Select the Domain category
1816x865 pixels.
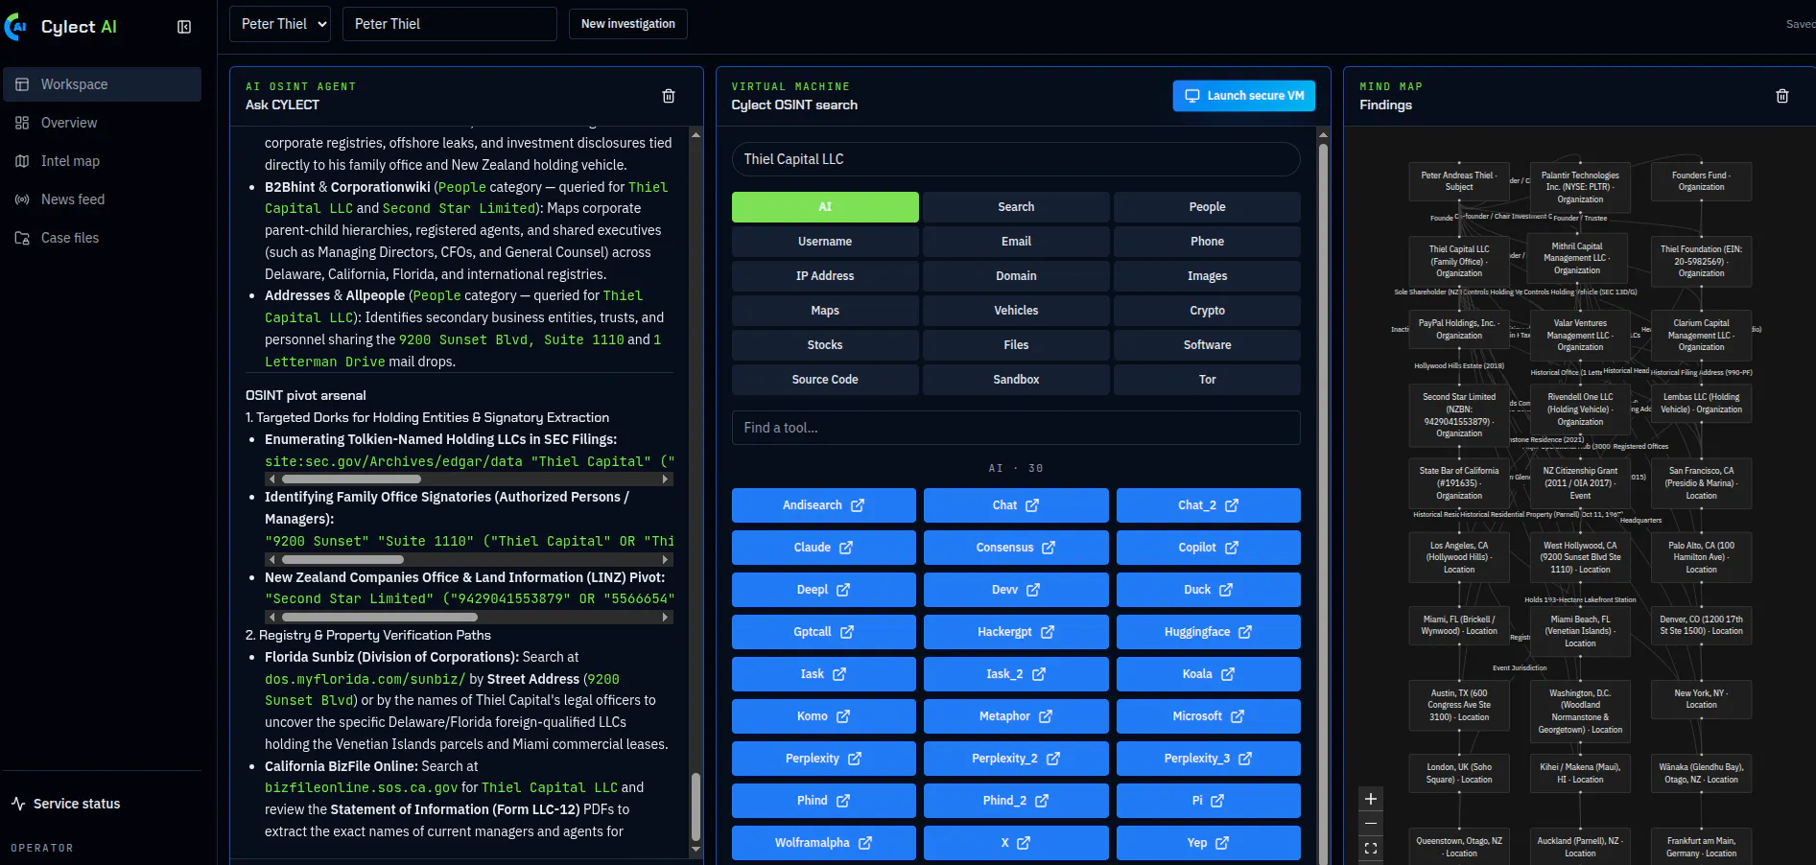point(1016,276)
